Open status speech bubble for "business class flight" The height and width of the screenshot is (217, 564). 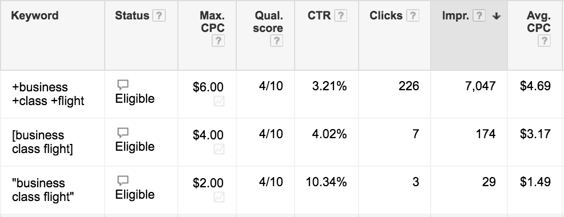tap(123, 181)
